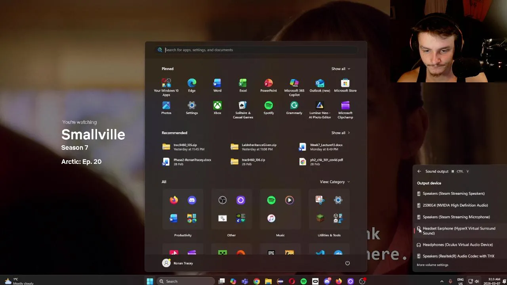Image resolution: width=507 pixels, height=285 pixels.
Task: Open Ronan Tracey user account menu
Action: (178, 263)
